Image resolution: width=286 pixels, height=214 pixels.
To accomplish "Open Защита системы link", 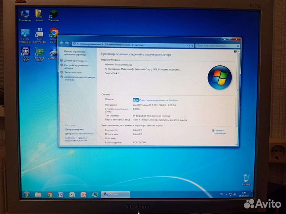I will pos(73,73).
